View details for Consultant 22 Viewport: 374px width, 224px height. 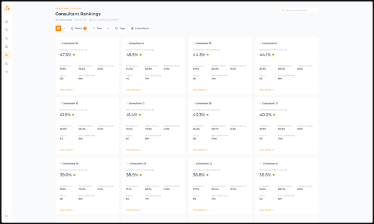click(200, 210)
